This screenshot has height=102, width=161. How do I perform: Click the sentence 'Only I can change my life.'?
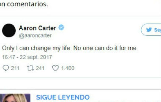37,48
